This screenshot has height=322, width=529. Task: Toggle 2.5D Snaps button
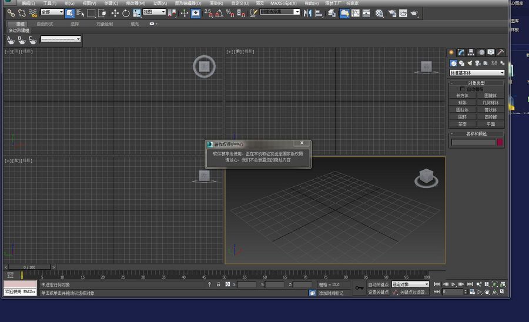209,13
